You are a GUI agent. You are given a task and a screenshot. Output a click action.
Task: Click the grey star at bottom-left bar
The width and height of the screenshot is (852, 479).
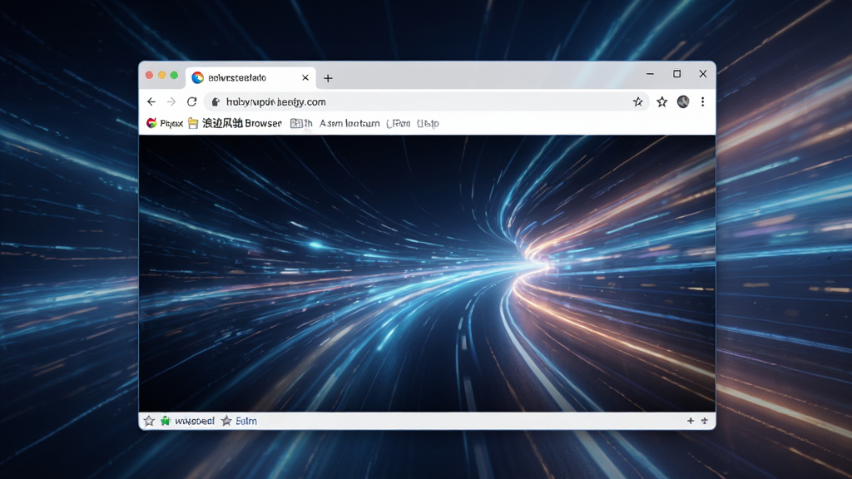149,421
